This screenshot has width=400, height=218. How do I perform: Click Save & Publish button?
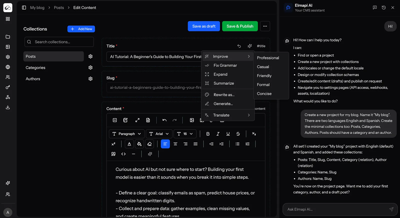point(240,26)
